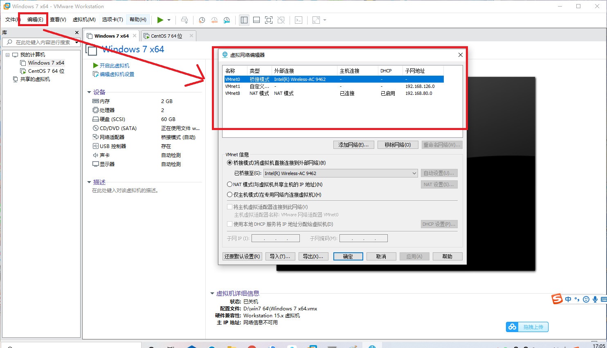Image resolution: width=607 pixels, height=348 pixels.
Task: Click the 编辑虚拟机设置 link
Action: 117,74
